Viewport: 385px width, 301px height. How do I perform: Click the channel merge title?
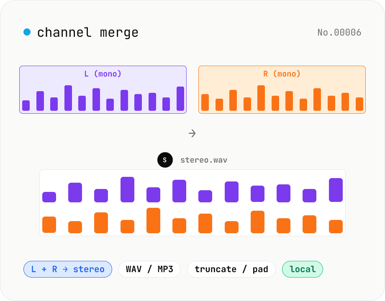tap(87, 33)
